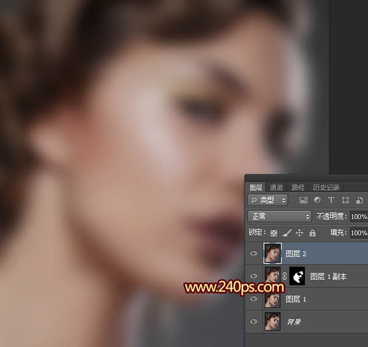Click the 图层 2 layer name
Viewport: 368px width, 347px height.
click(296, 254)
